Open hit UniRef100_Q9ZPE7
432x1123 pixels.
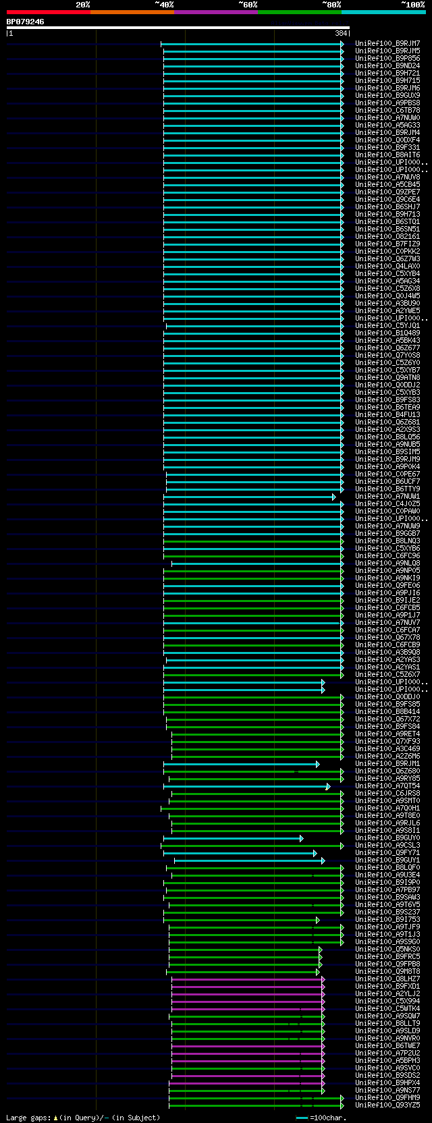(x=387, y=192)
